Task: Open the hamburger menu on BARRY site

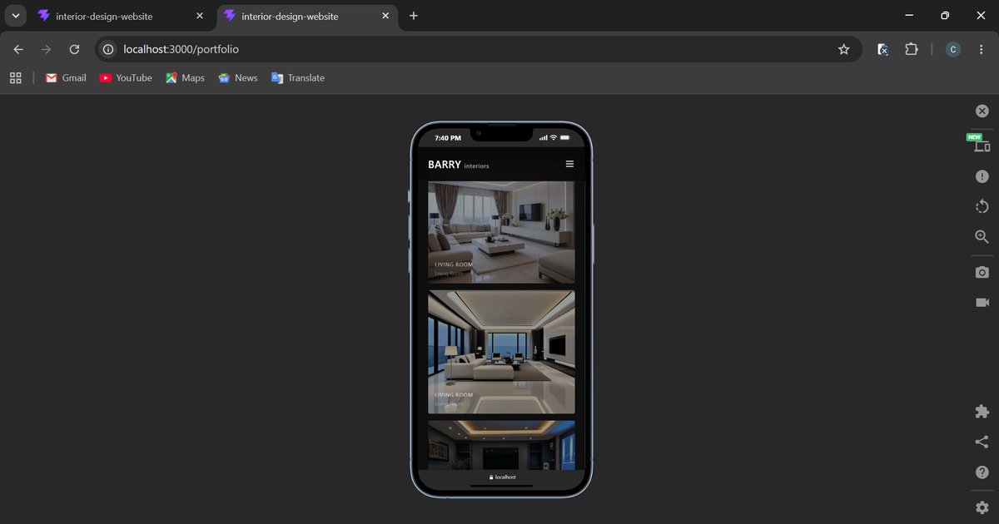Action: [x=569, y=164]
